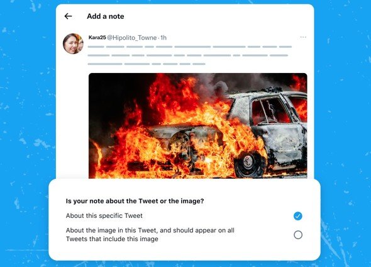This screenshot has height=267, width=371.
Task: Open the Kara25 display name
Action: tap(97, 37)
